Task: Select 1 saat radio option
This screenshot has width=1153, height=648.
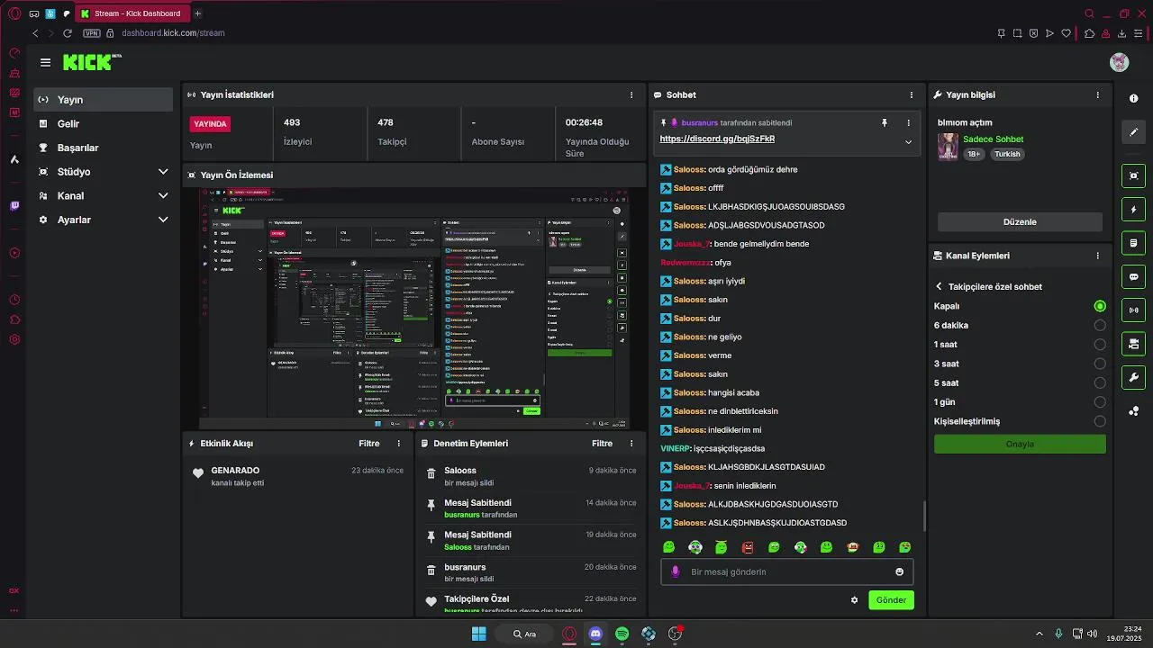Action: [x=1100, y=345]
